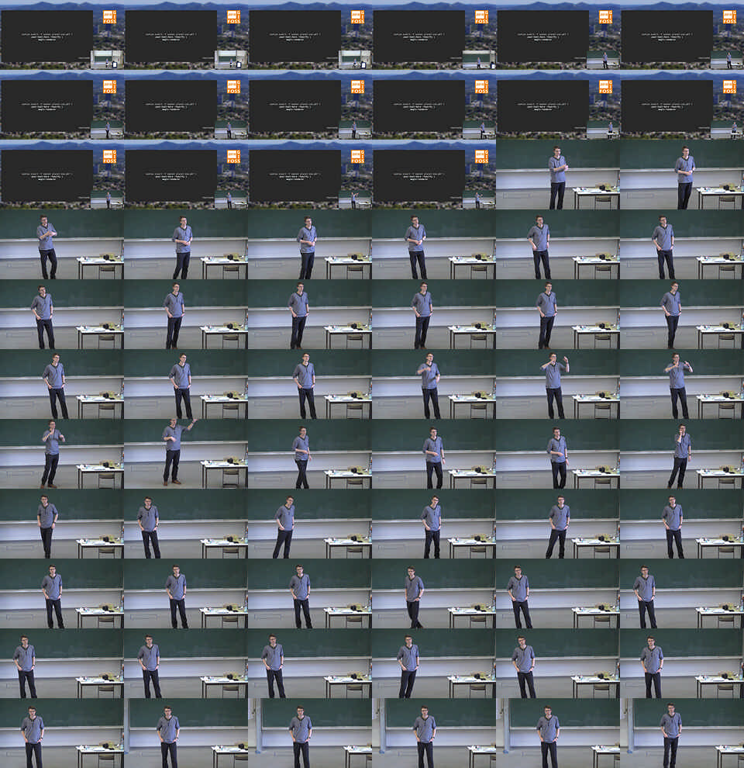Open the first full-camera speaker thumbnail in the third row

point(558,175)
